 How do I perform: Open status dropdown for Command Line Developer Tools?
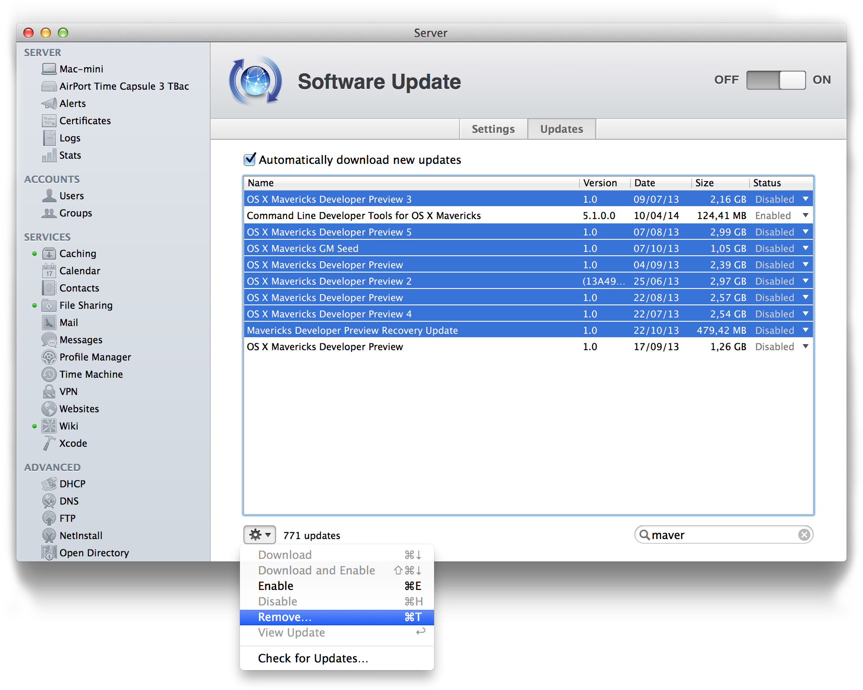coord(806,216)
